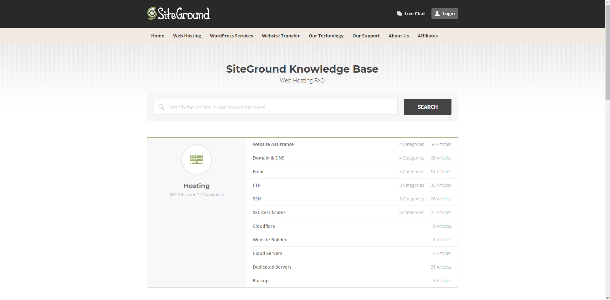Click '31 Articles' in Dedicated Servers row
This screenshot has width=610, height=300.
(x=441, y=267)
